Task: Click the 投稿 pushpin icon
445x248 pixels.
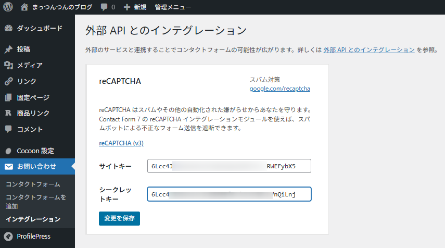Action: point(8,49)
